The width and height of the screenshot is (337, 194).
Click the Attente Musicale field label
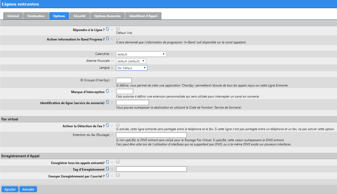click(98, 61)
